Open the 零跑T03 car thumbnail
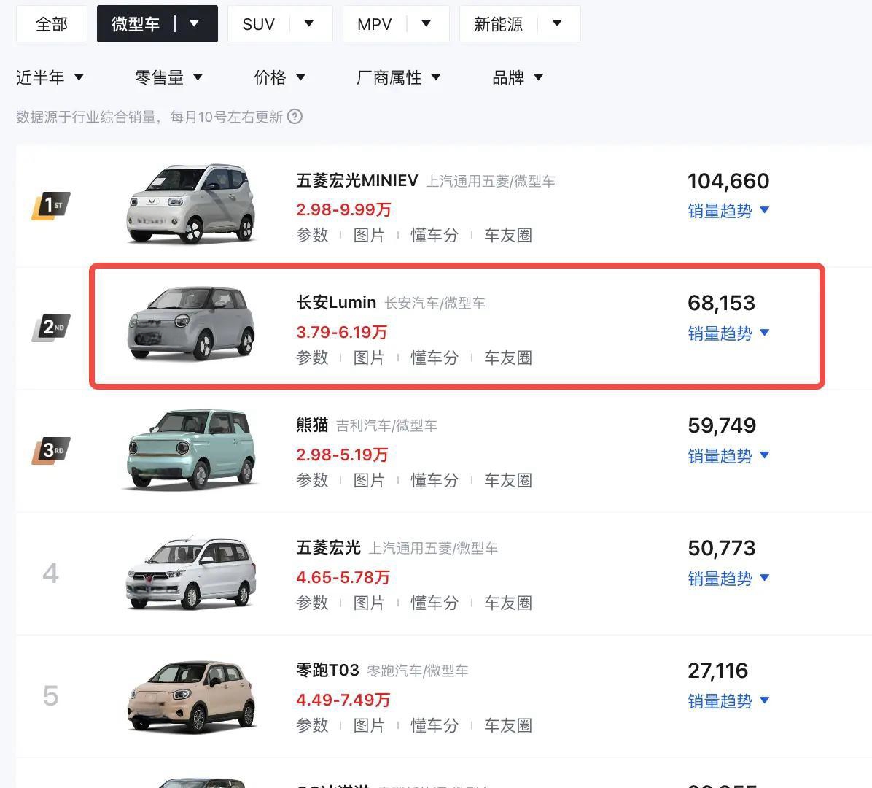Screen dimensions: 872x788 pyautogui.click(x=191, y=697)
